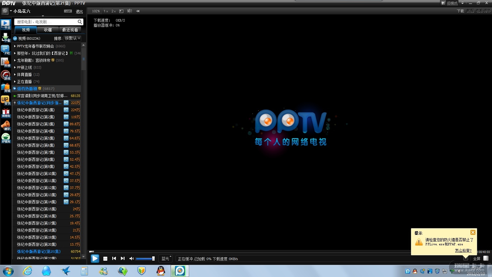
Task: Click the 全屏 fullscreen button
Action: 477,259
